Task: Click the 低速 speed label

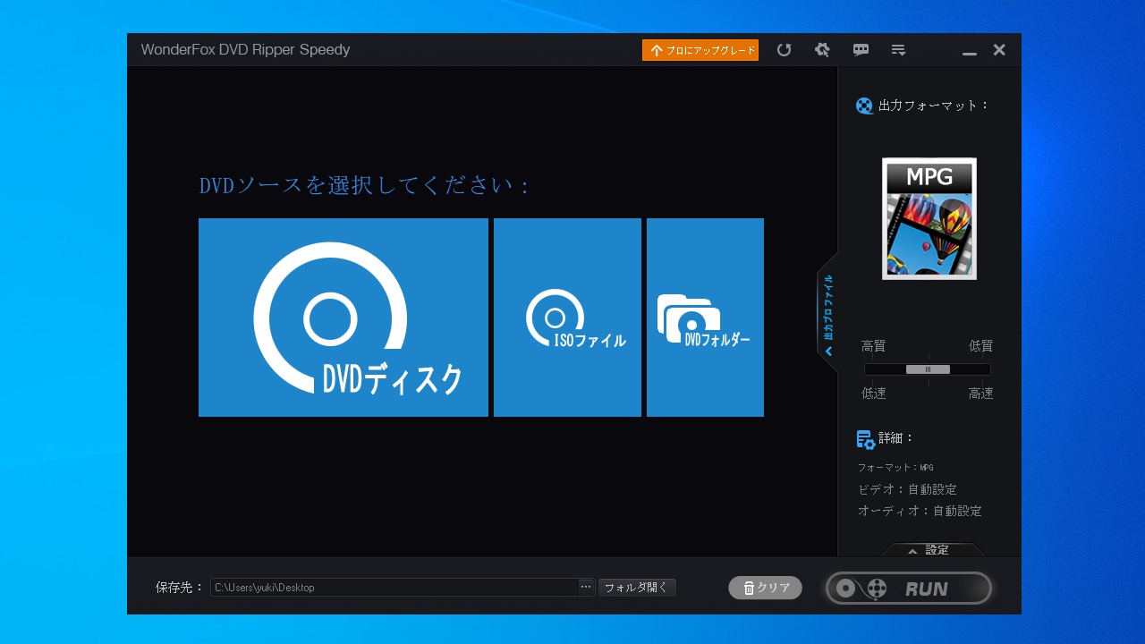Action: coord(873,394)
